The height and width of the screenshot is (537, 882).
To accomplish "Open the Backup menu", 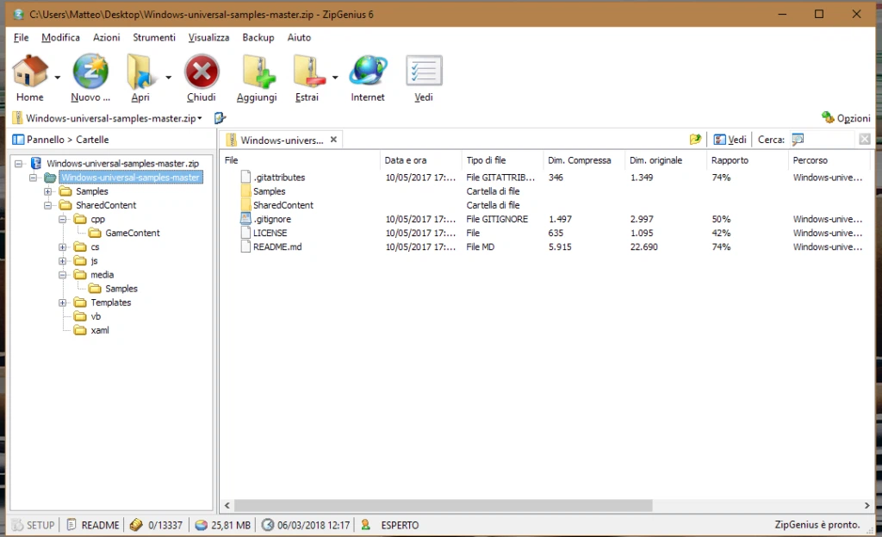I will pyautogui.click(x=258, y=37).
